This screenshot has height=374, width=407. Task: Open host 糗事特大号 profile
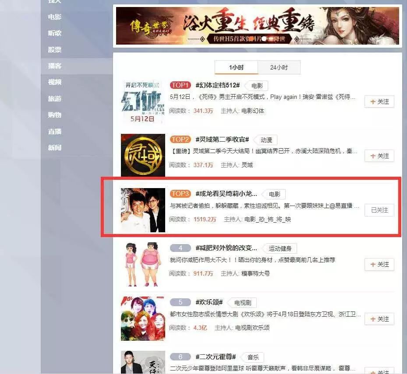tap(255, 274)
